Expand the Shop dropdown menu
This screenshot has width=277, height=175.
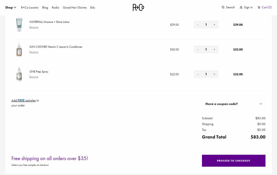click(x=11, y=7)
